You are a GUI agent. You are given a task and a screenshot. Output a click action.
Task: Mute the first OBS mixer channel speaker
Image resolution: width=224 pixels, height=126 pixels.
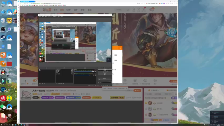click(x=94, y=72)
